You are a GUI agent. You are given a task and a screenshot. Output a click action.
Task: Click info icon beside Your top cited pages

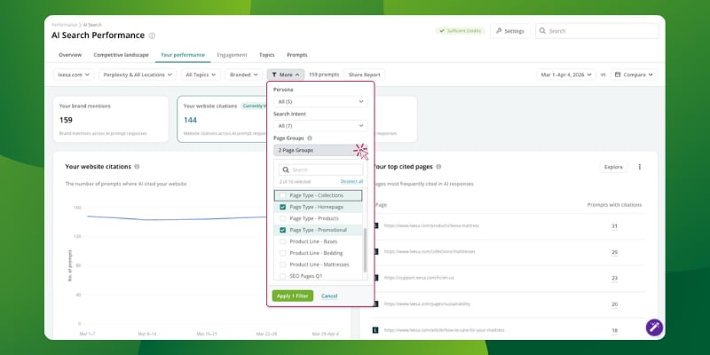[438, 167]
